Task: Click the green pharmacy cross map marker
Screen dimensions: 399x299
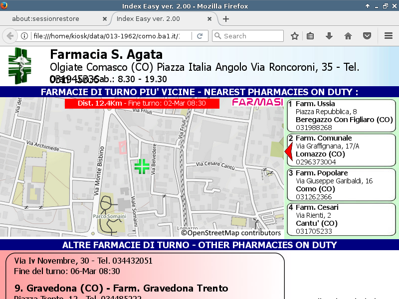Action: click(x=142, y=166)
